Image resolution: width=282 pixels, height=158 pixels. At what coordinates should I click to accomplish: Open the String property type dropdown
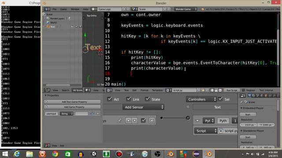point(67,114)
